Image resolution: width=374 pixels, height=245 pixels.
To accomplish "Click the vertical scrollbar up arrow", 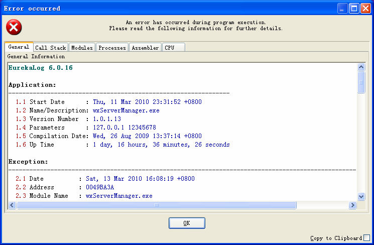I will (x=361, y=67).
